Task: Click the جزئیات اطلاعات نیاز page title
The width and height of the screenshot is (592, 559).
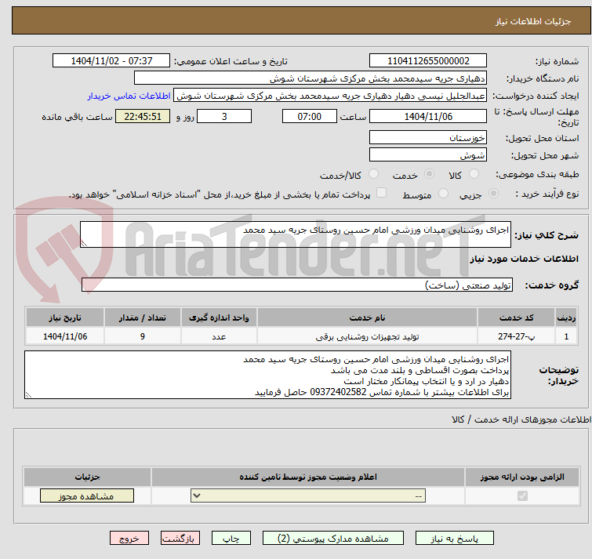Action: [x=533, y=21]
